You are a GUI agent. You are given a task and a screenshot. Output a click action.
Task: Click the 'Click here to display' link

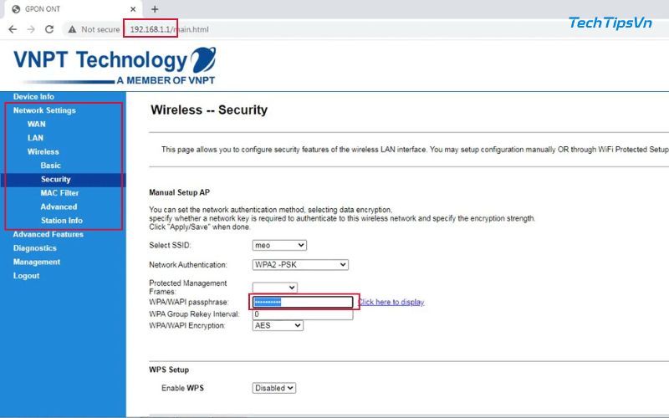tap(391, 302)
